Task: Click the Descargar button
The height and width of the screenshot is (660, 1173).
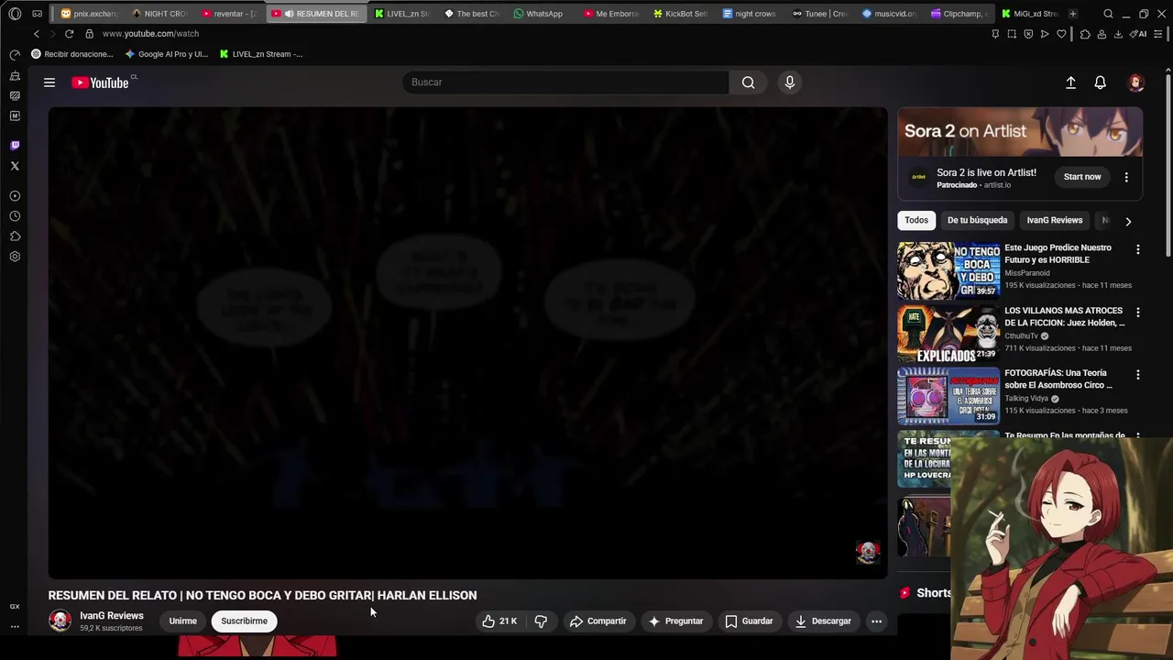Action: pyautogui.click(x=823, y=621)
